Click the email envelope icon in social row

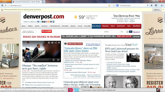(x=53, y=22)
